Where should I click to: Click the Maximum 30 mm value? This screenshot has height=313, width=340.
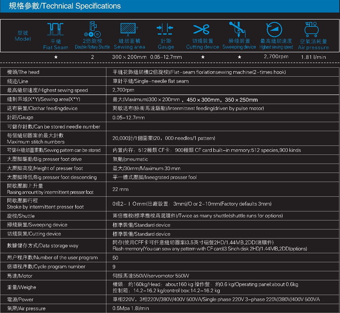(x=147, y=168)
